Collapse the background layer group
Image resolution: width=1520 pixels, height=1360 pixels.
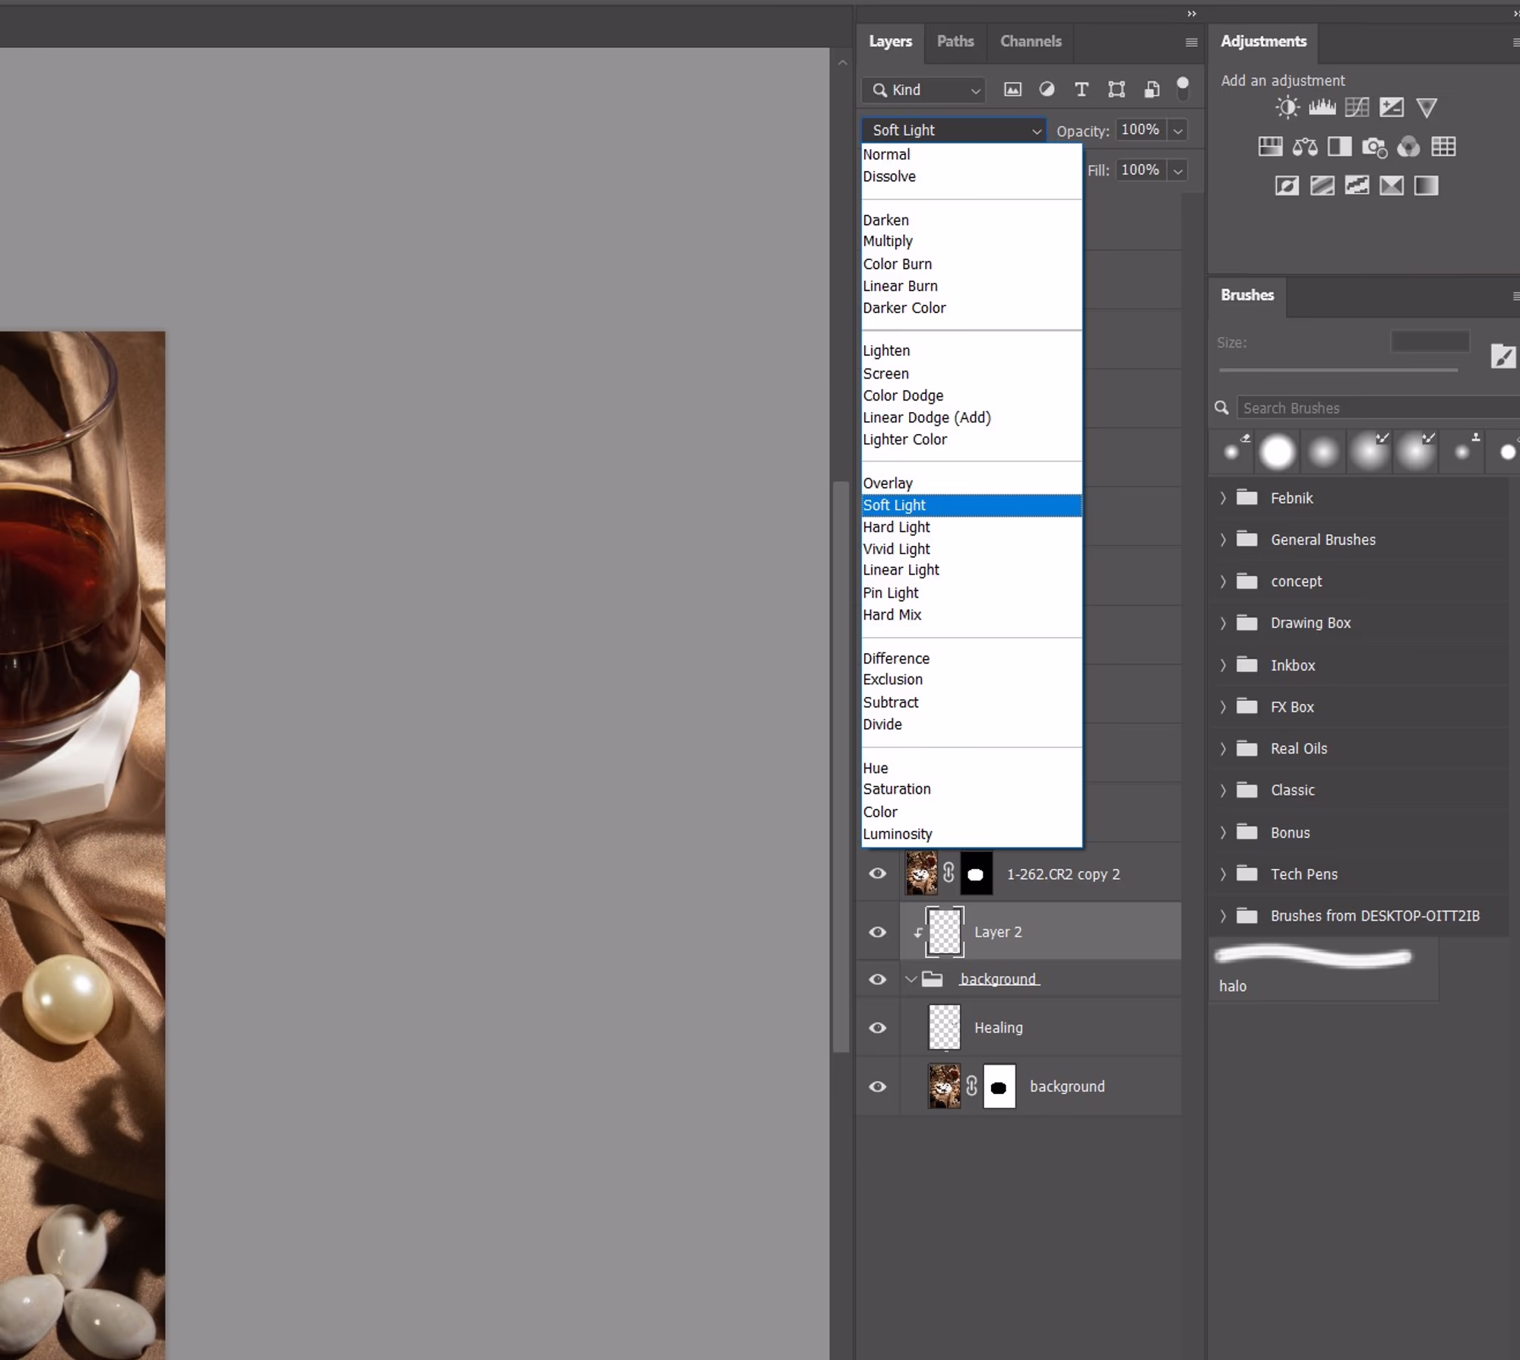(x=910, y=979)
